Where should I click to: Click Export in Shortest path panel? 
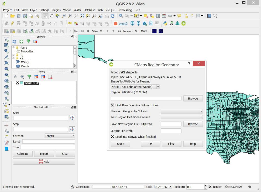point(44,154)
